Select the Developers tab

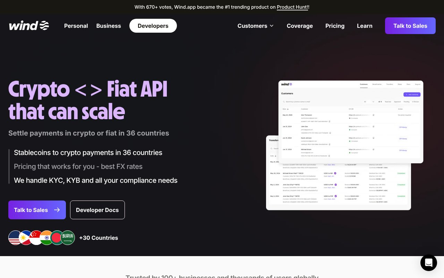point(153,26)
